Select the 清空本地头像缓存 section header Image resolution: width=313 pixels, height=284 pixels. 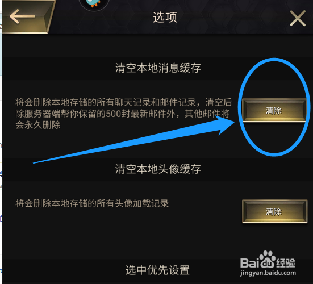pos(158,169)
